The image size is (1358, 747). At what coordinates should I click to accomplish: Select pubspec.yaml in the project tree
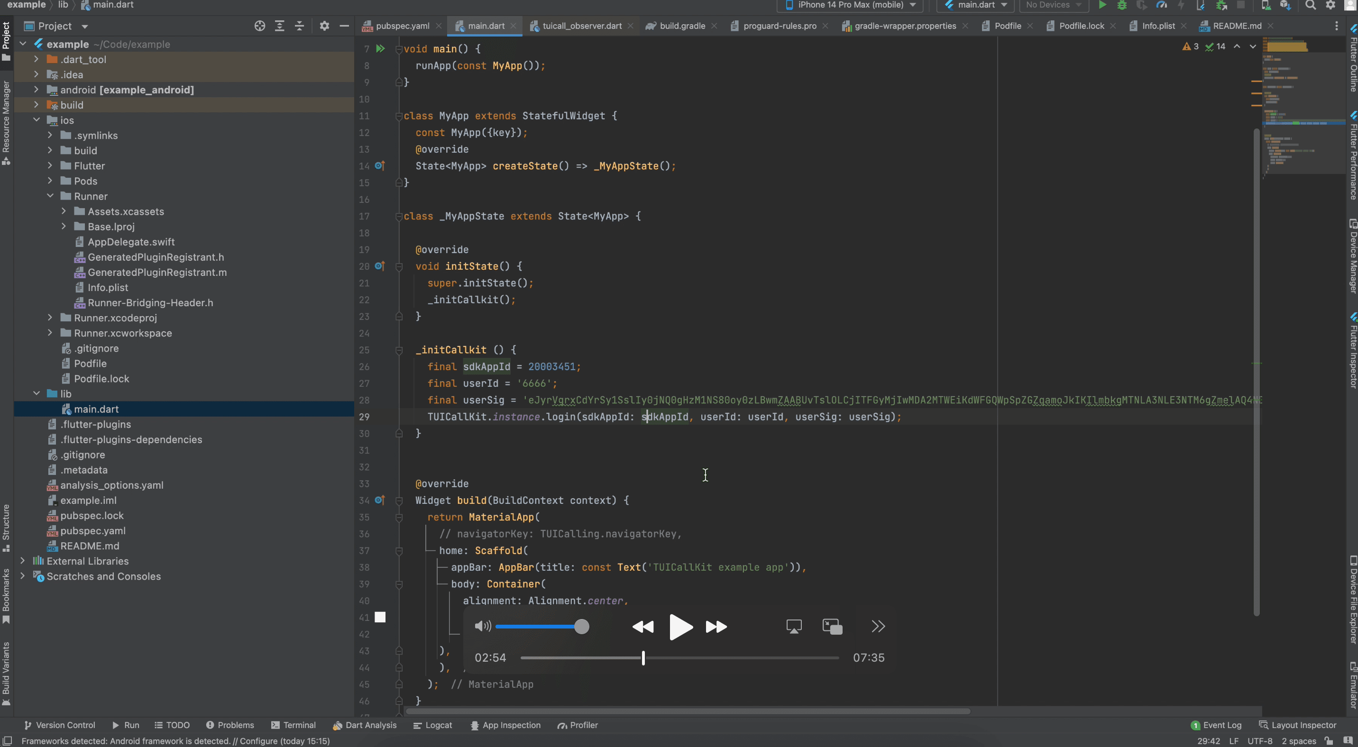click(x=92, y=530)
